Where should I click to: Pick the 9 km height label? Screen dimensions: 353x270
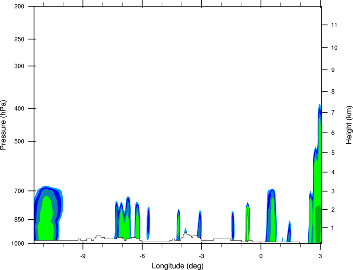tap(333, 70)
